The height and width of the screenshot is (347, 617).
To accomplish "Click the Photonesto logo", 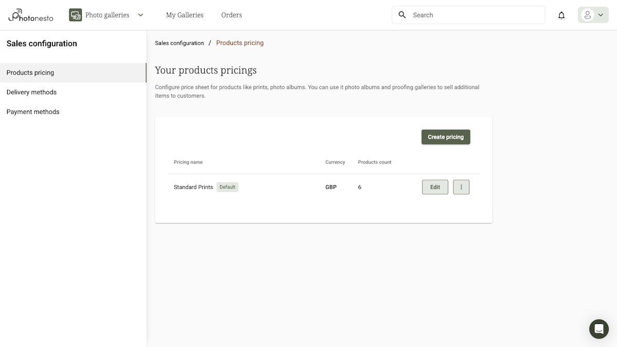I will point(30,15).
